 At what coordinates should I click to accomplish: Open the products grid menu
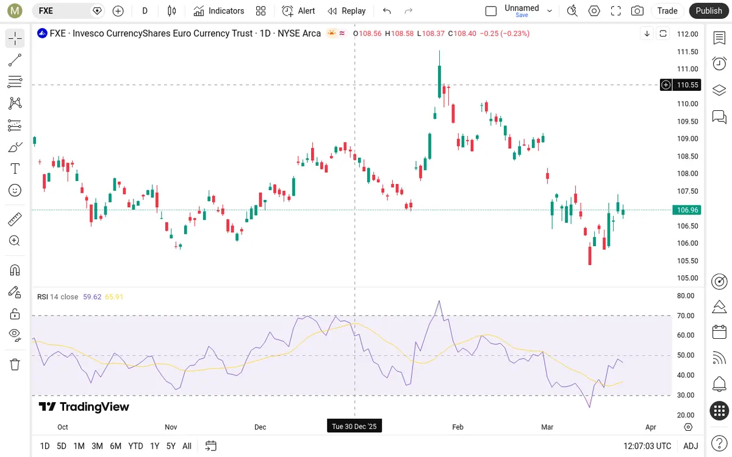719,411
